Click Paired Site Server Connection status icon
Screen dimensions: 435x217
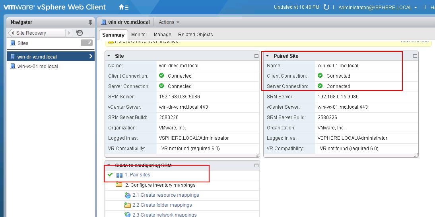pos(320,86)
